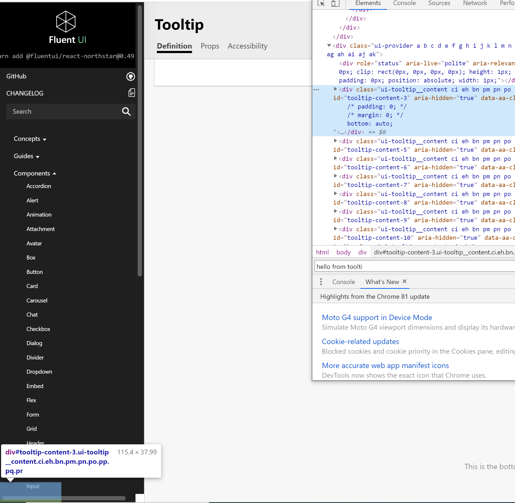Open the DevTools drawer three-dot menu

pyautogui.click(x=321, y=282)
